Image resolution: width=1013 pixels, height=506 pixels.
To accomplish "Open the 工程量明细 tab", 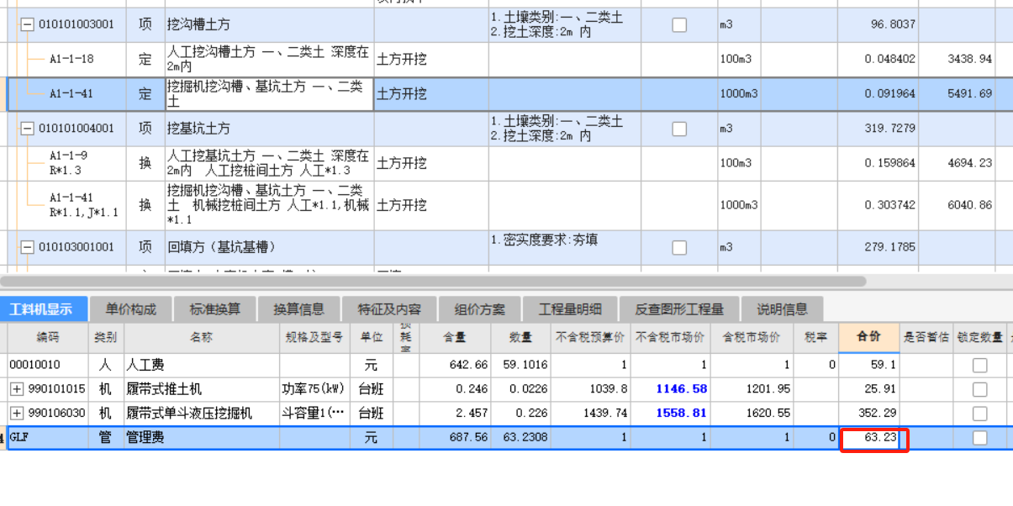I will [570, 308].
